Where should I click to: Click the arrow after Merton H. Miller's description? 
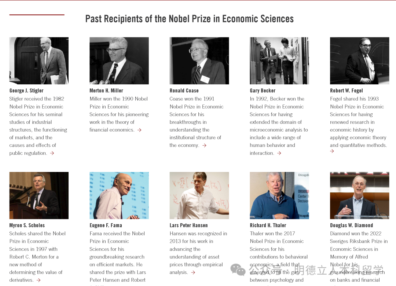pyautogui.click(x=139, y=130)
